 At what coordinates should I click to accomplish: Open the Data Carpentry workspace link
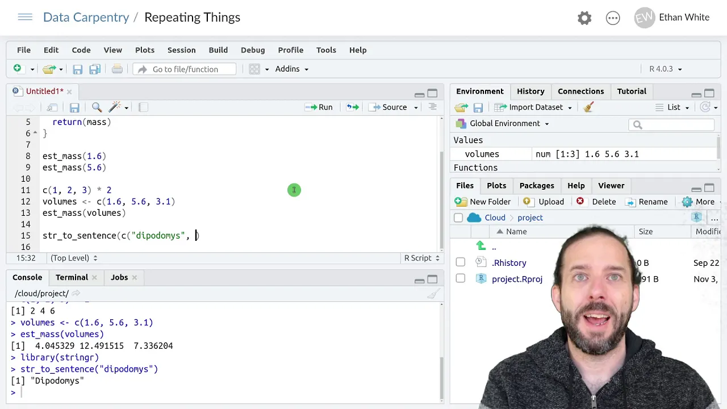86,17
